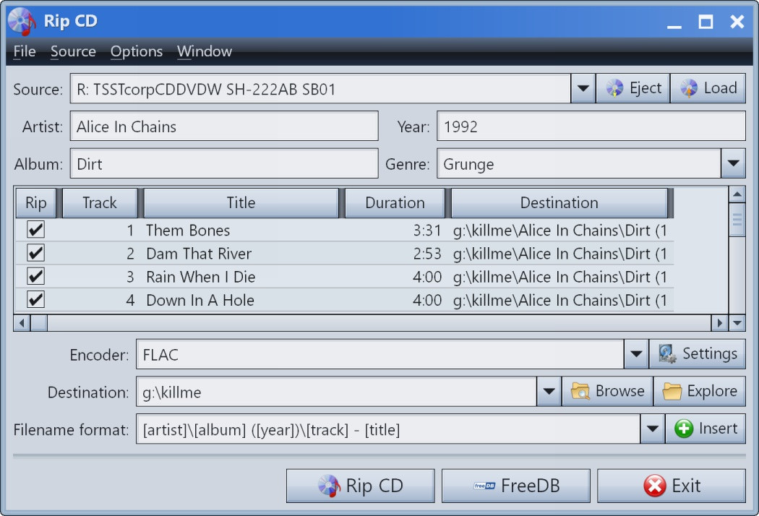
Task: Expand the Destination folder dropdown
Action: click(549, 392)
